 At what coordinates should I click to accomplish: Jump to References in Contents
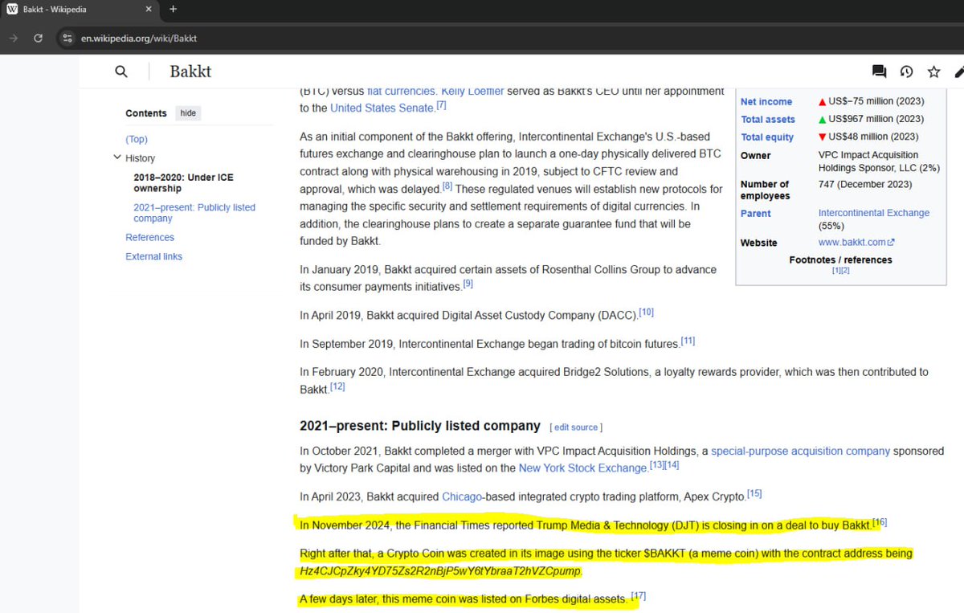(149, 238)
